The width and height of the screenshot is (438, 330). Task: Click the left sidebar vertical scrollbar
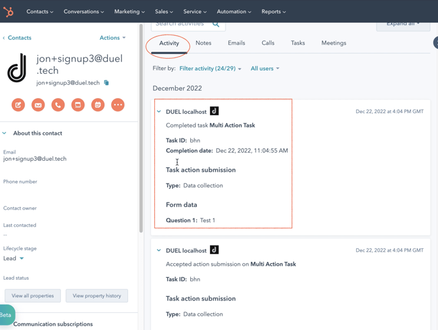tap(141, 131)
